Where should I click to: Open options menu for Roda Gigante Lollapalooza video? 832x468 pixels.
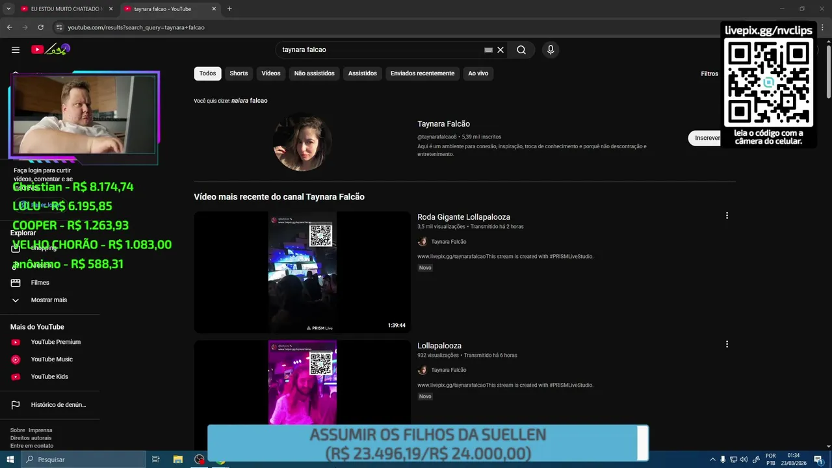coord(727,216)
